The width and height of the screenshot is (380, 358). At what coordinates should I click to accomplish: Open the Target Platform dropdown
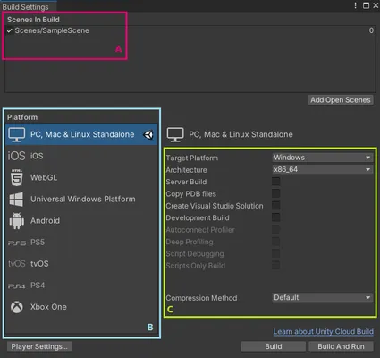(322, 158)
